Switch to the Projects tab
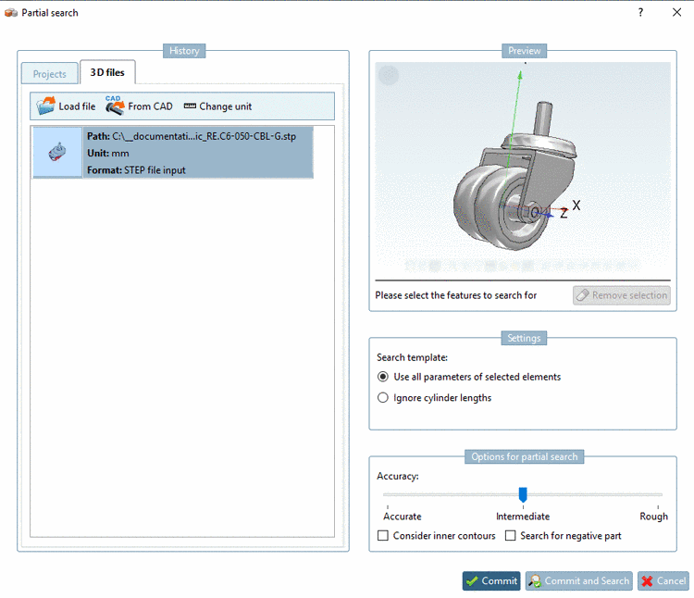 coord(49,74)
